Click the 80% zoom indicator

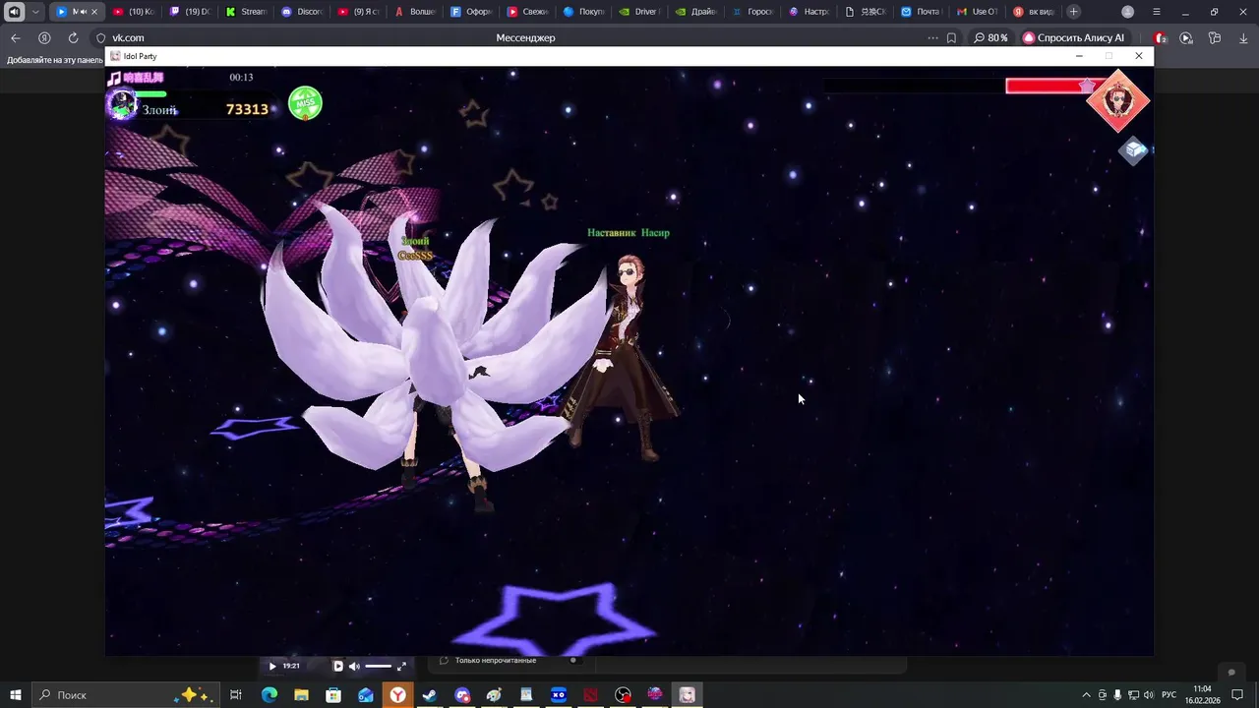click(x=990, y=37)
